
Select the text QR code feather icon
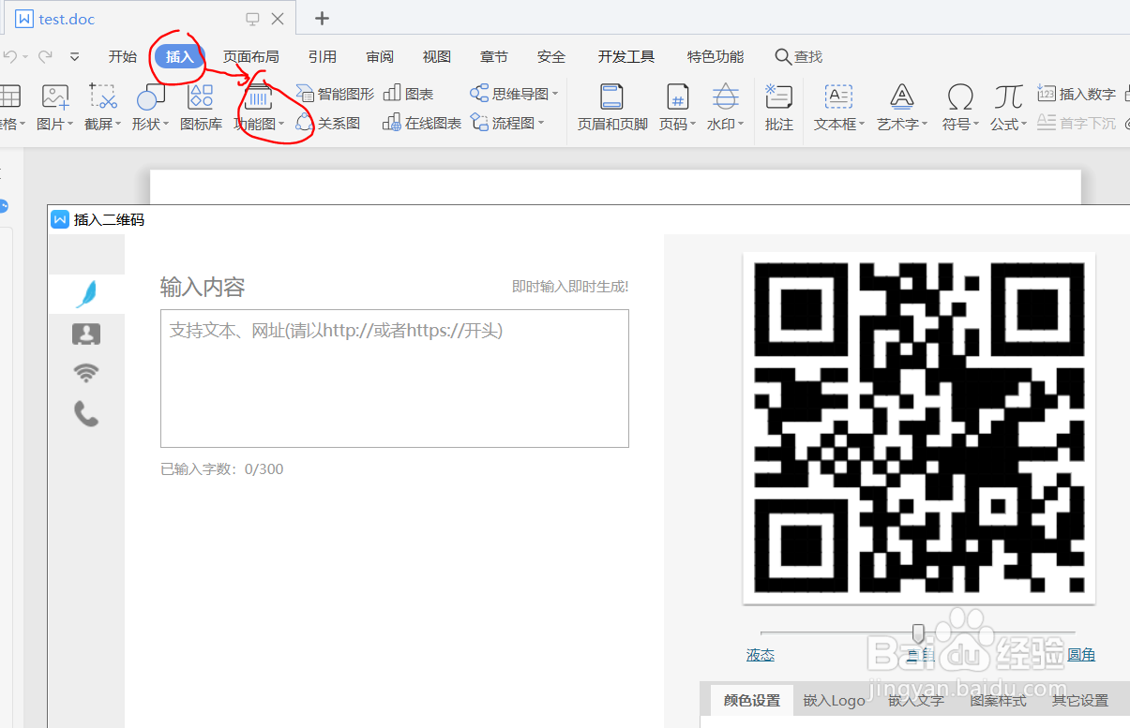tap(86, 294)
